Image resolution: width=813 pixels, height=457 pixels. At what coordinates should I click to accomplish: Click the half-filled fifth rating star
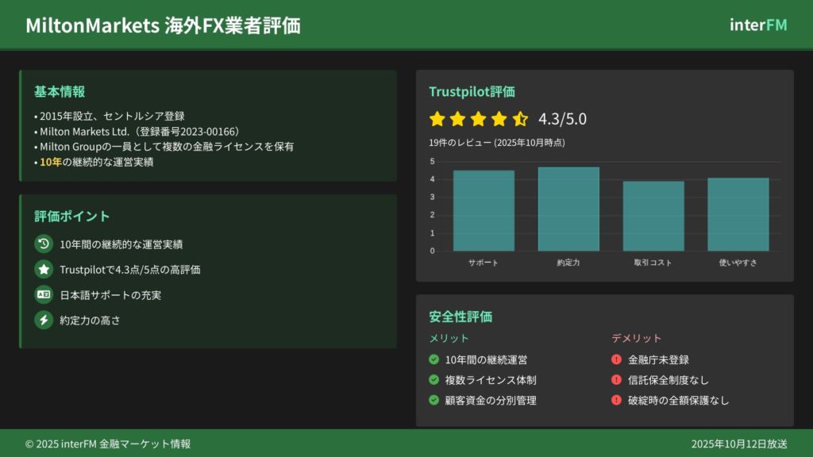(520, 120)
